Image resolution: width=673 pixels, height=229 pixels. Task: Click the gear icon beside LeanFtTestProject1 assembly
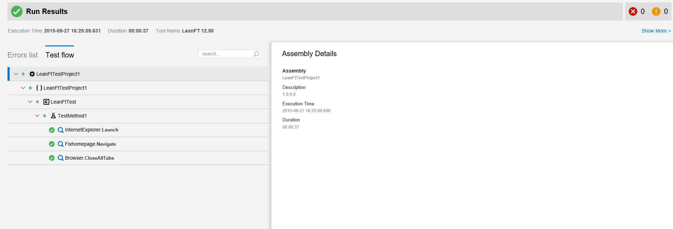[x=32, y=74]
